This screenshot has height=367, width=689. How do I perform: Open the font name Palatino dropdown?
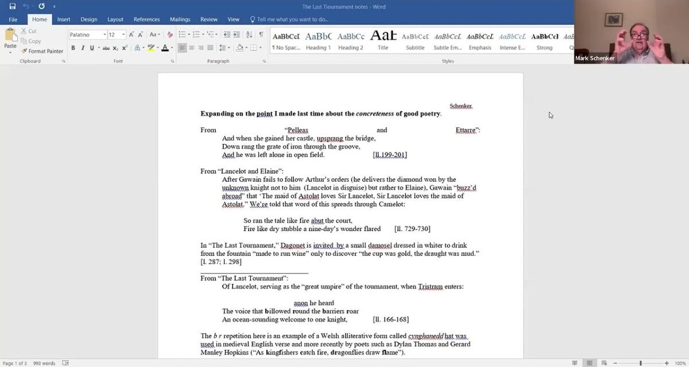[x=104, y=34]
